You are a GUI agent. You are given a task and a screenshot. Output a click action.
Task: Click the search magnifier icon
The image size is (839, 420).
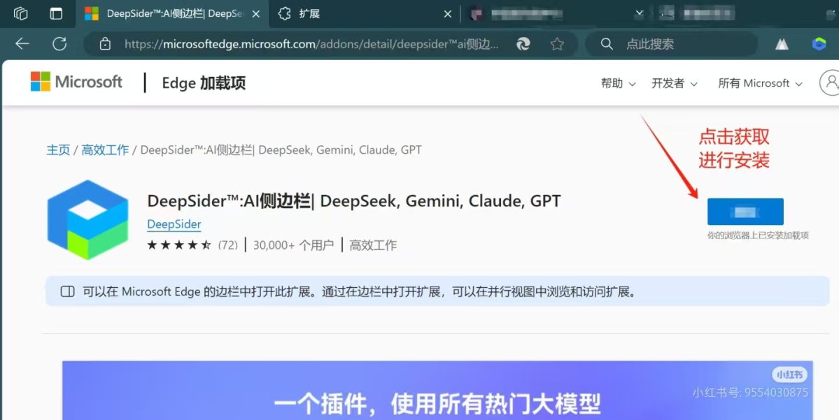[x=606, y=44]
